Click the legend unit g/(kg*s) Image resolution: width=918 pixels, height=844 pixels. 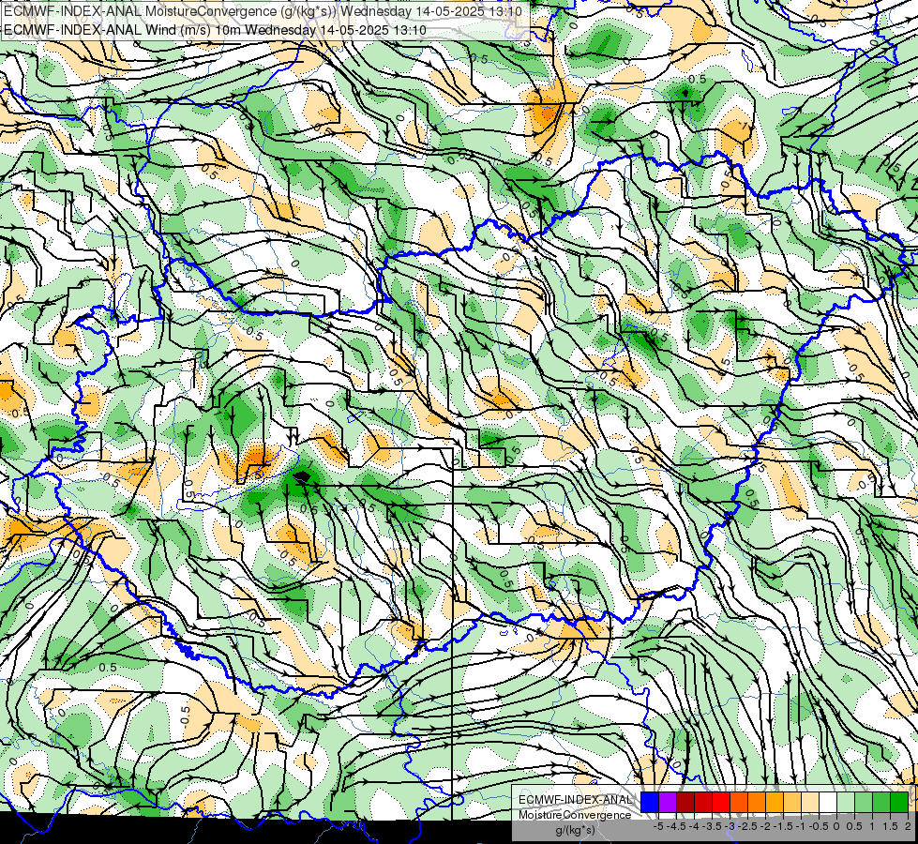click(x=575, y=831)
